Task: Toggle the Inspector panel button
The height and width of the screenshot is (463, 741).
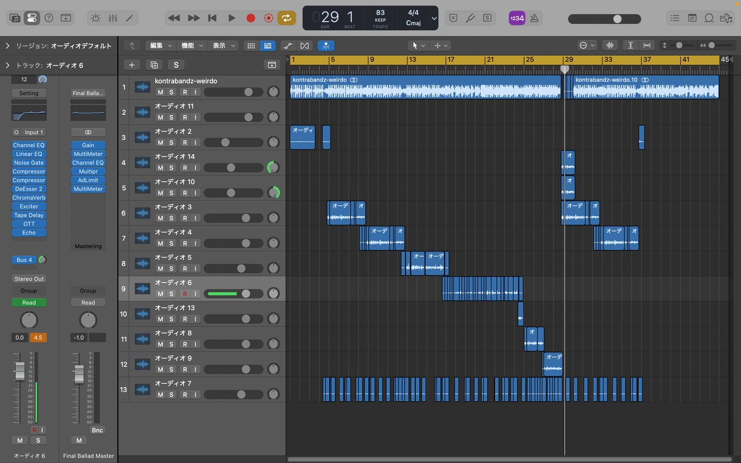Action: click(x=32, y=18)
